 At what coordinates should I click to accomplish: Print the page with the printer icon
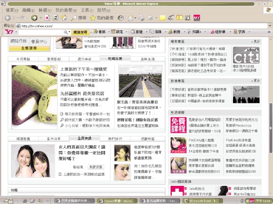(142, 18)
